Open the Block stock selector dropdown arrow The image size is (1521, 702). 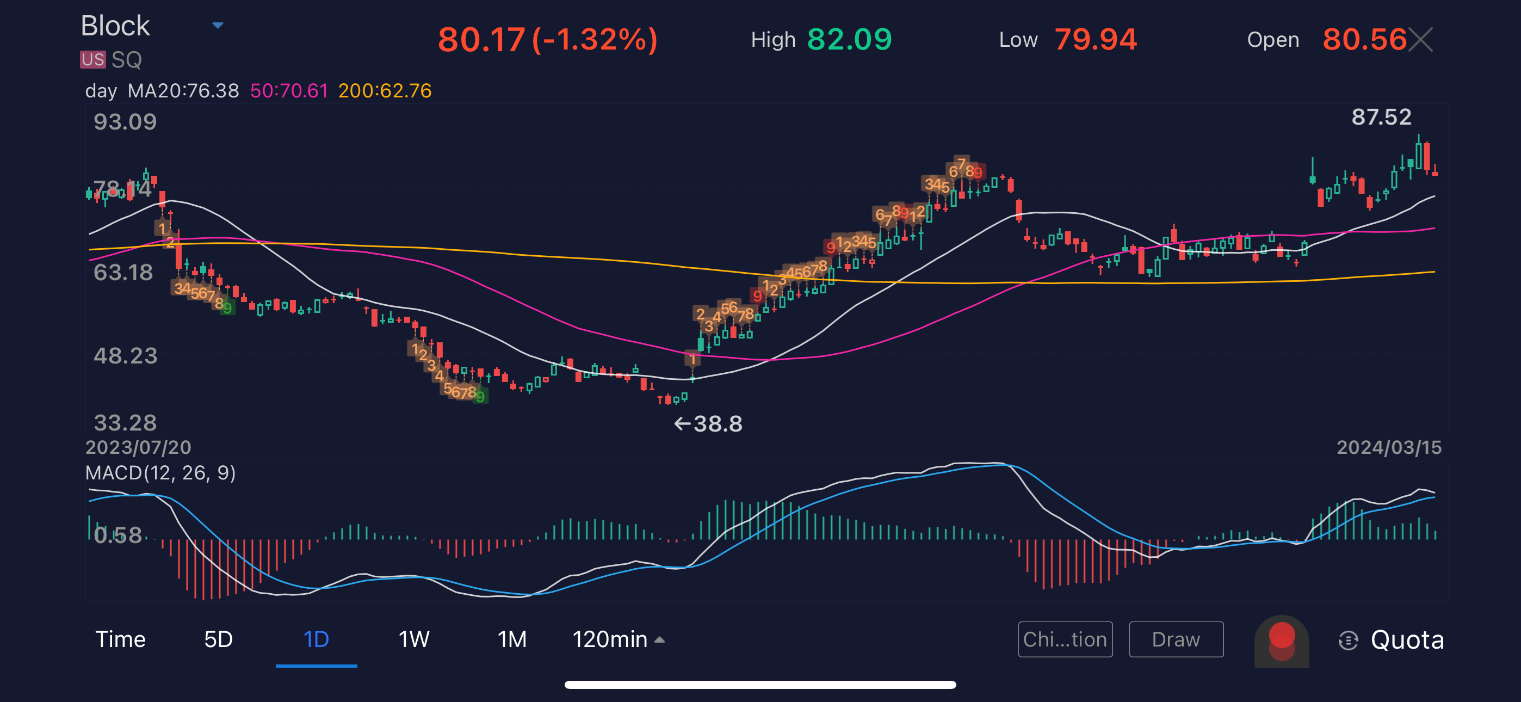218,26
